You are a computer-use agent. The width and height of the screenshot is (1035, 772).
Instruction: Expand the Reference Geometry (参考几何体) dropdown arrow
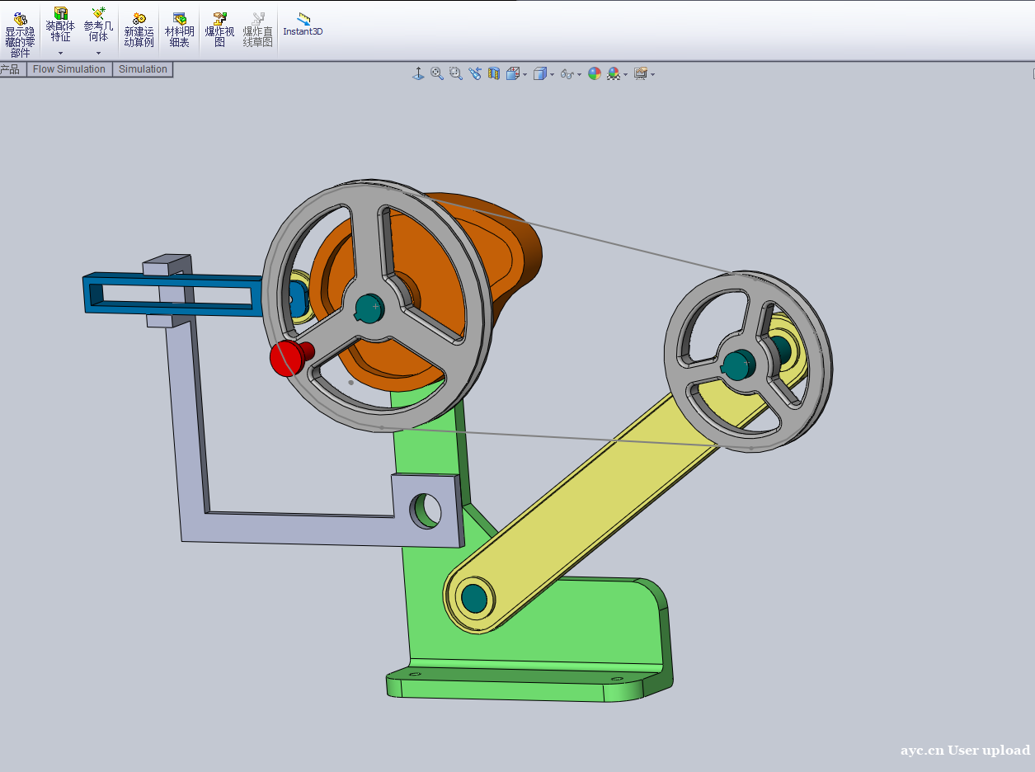point(98,54)
